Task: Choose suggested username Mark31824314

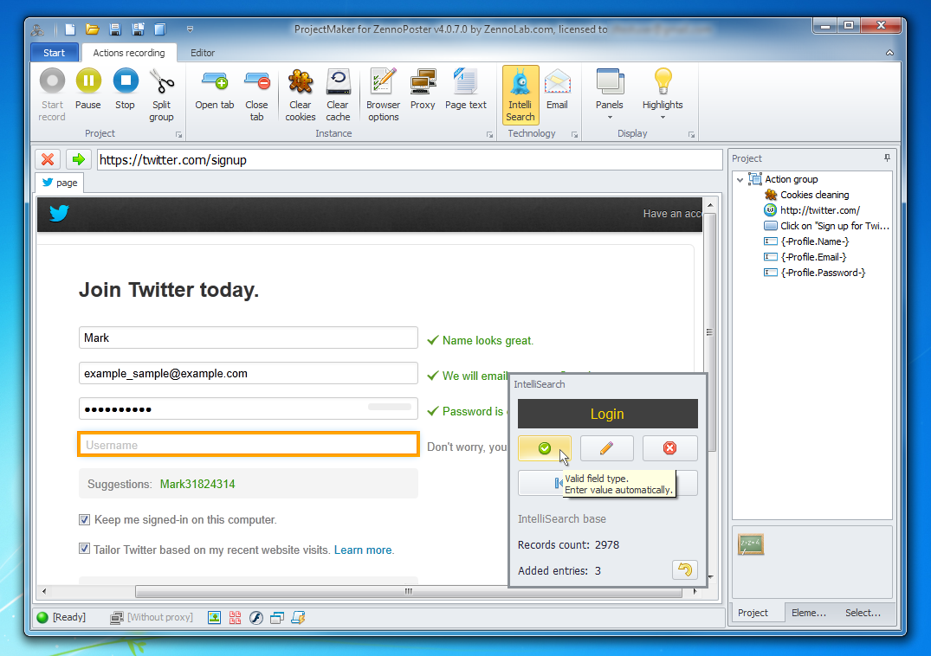Action: click(197, 484)
